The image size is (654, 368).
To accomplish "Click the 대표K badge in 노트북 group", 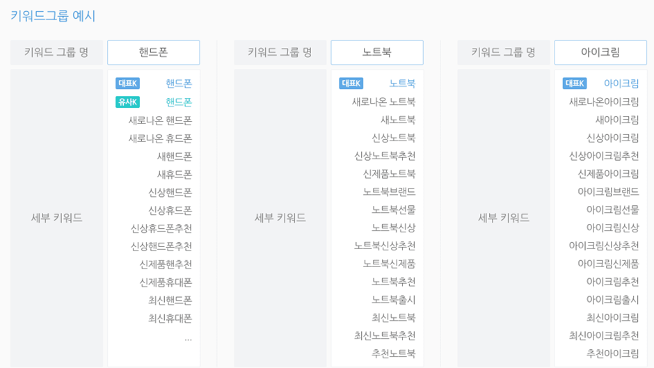I will (x=351, y=83).
